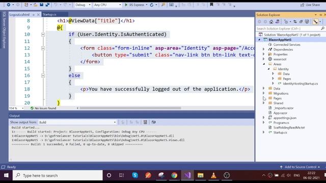326x183 pixels.
Task: Open Any CPU platform dropdown
Action: click(107, 5)
